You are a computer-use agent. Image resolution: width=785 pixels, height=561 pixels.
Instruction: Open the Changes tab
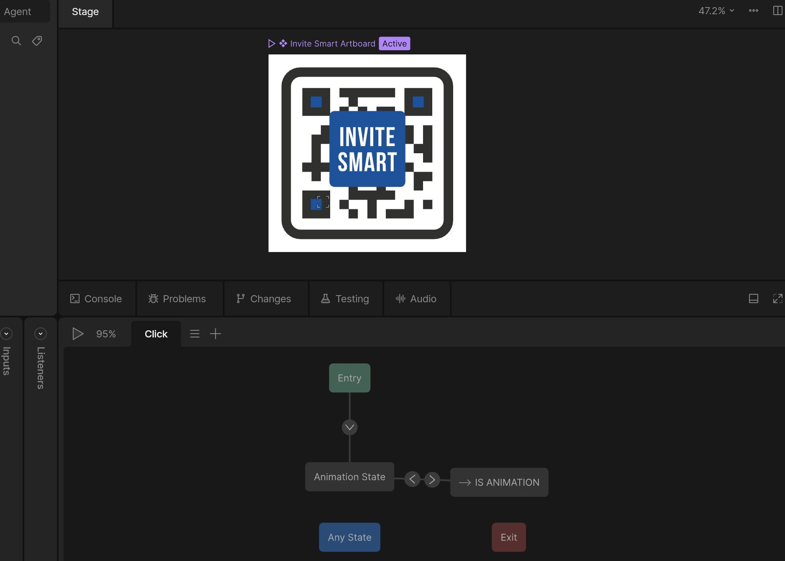tap(264, 299)
